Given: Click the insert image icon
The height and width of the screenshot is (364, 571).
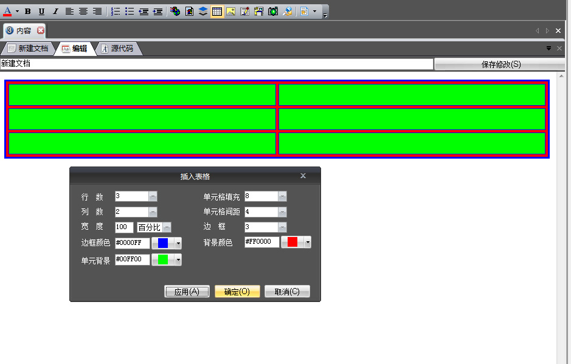Looking at the screenshot, I should pos(231,11).
